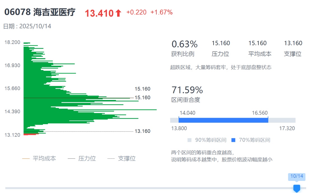Click the red up arrow beside the price

118,13
